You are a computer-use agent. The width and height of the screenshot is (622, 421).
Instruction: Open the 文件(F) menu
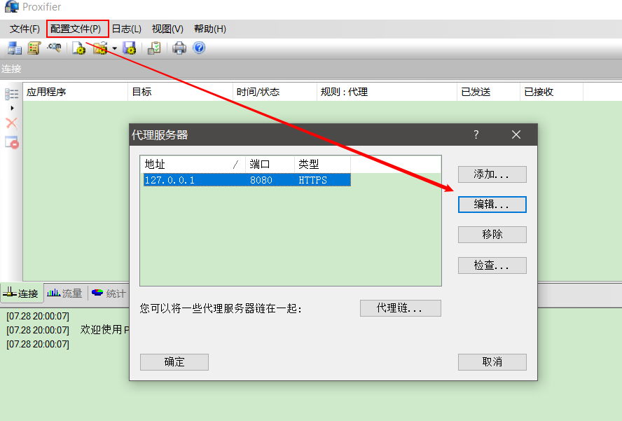click(x=25, y=29)
